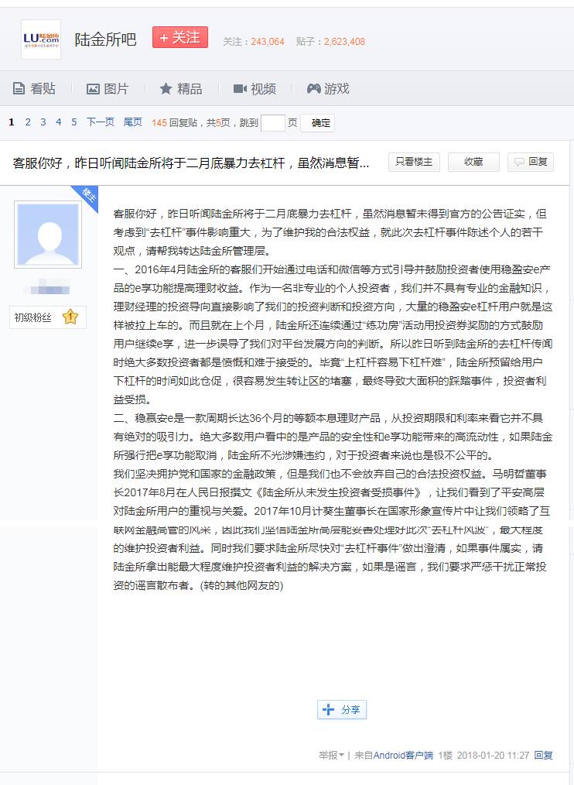This screenshot has height=785, width=574.
Task: Click the 游戏 gamepad icon
Action: click(314, 88)
